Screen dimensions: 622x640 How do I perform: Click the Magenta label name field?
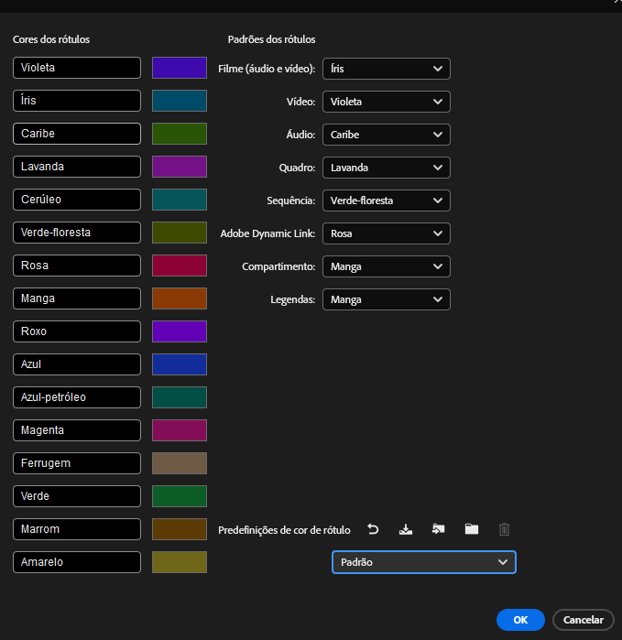77,430
